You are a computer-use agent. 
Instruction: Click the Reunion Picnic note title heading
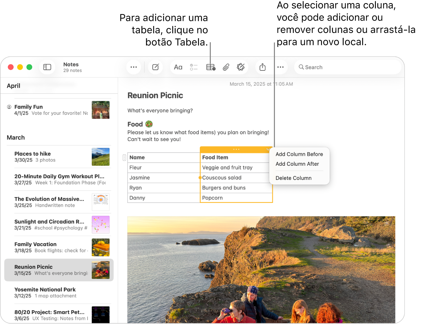[155, 95]
